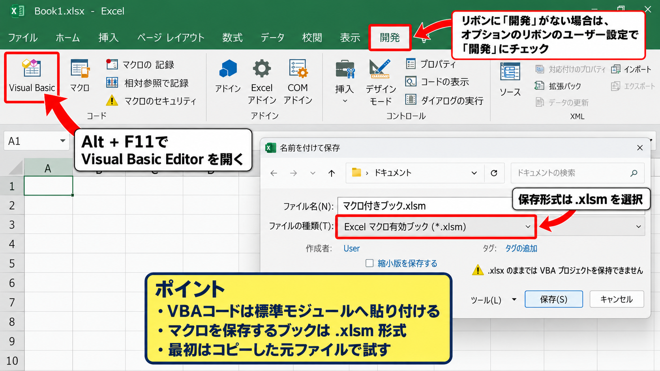
Task: Click the ドキュメントの検索 field
Action: [x=577, y=173]
